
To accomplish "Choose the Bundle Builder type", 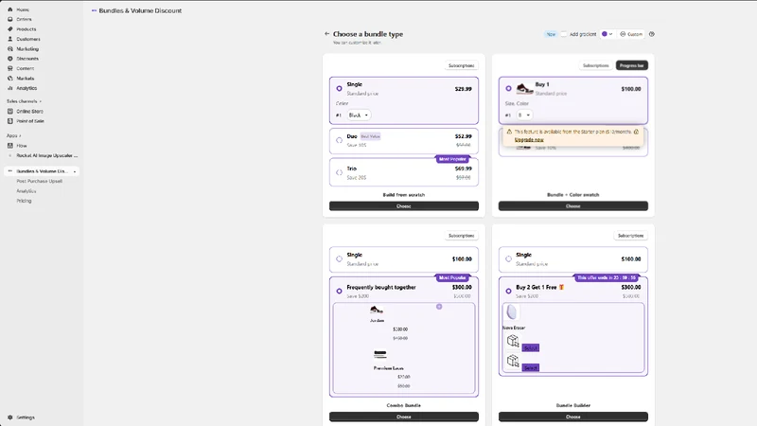I will click(x=573, y=417).
